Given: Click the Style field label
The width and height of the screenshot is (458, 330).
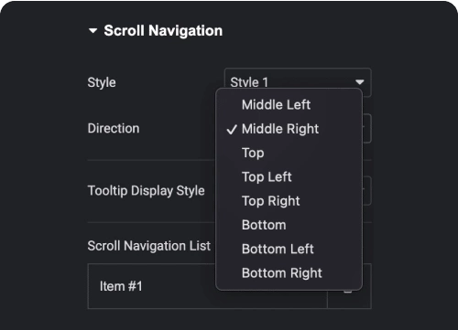Looking at the screenshot, I should coord(102,82).
